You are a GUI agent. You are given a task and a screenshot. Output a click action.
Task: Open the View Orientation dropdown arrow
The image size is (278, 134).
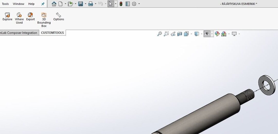(x=191, y=34)
